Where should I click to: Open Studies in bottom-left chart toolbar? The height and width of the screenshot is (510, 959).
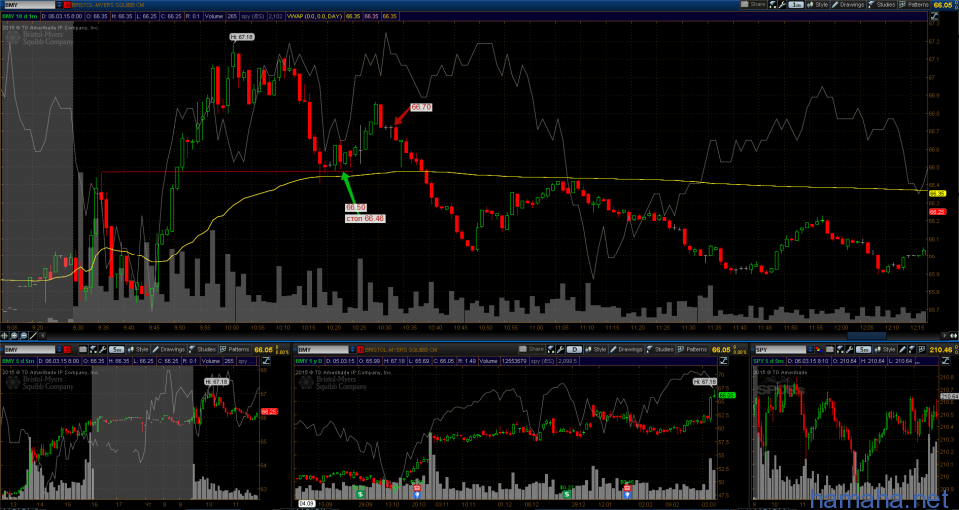coord(203,350)
